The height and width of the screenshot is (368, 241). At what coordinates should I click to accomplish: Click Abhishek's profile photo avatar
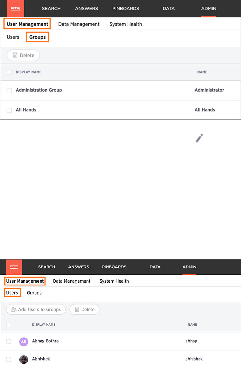(x=24, y=359)
